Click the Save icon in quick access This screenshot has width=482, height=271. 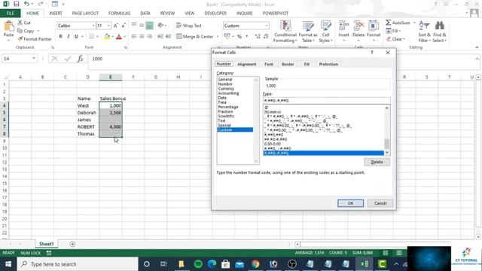click(x=17, y=4)
